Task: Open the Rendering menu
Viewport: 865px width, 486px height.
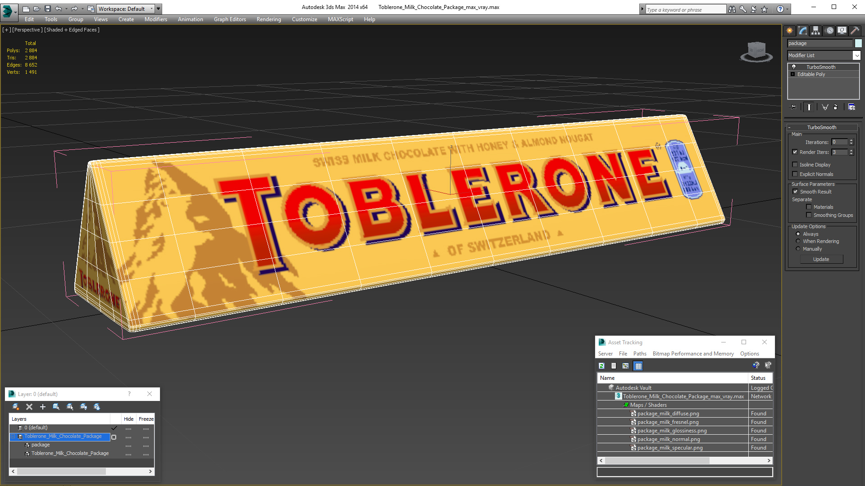Action: coord(269,19)
